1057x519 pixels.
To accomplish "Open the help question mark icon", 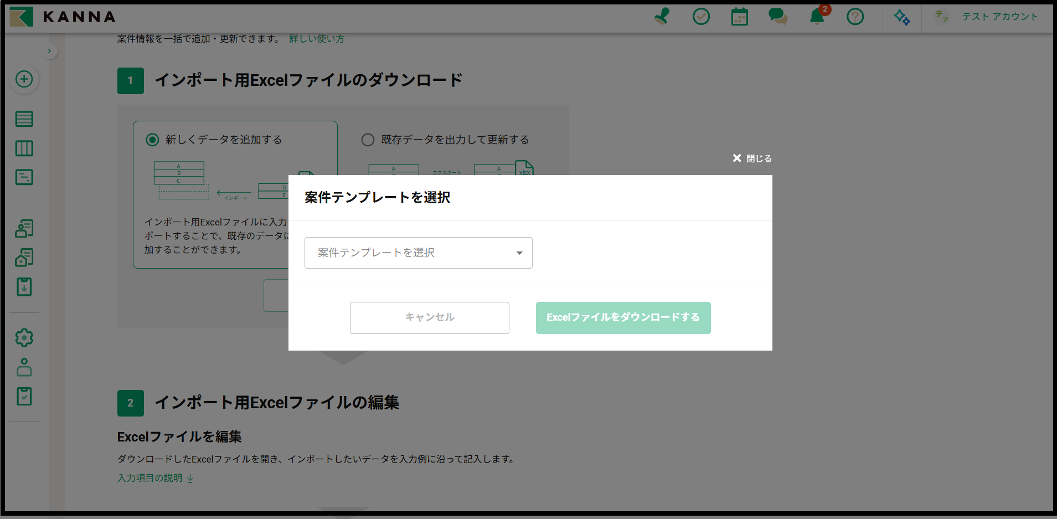I will tap(855, 17).
